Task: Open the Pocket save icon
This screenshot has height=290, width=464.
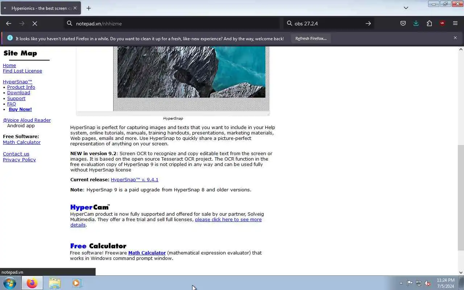Action: [403, 24]
